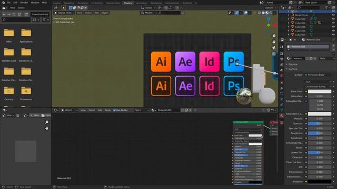
Task: Open the Material properties tab icon
Action: pyautogui.click(x=282, y=115)
